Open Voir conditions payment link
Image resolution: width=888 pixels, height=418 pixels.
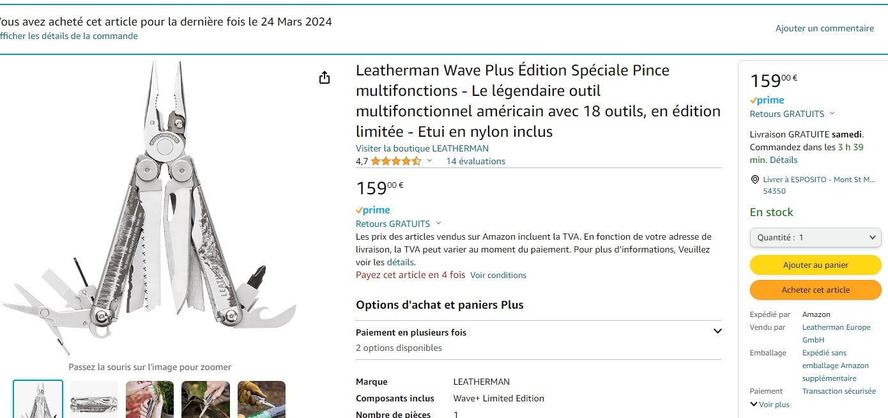(x=498, y=275)
